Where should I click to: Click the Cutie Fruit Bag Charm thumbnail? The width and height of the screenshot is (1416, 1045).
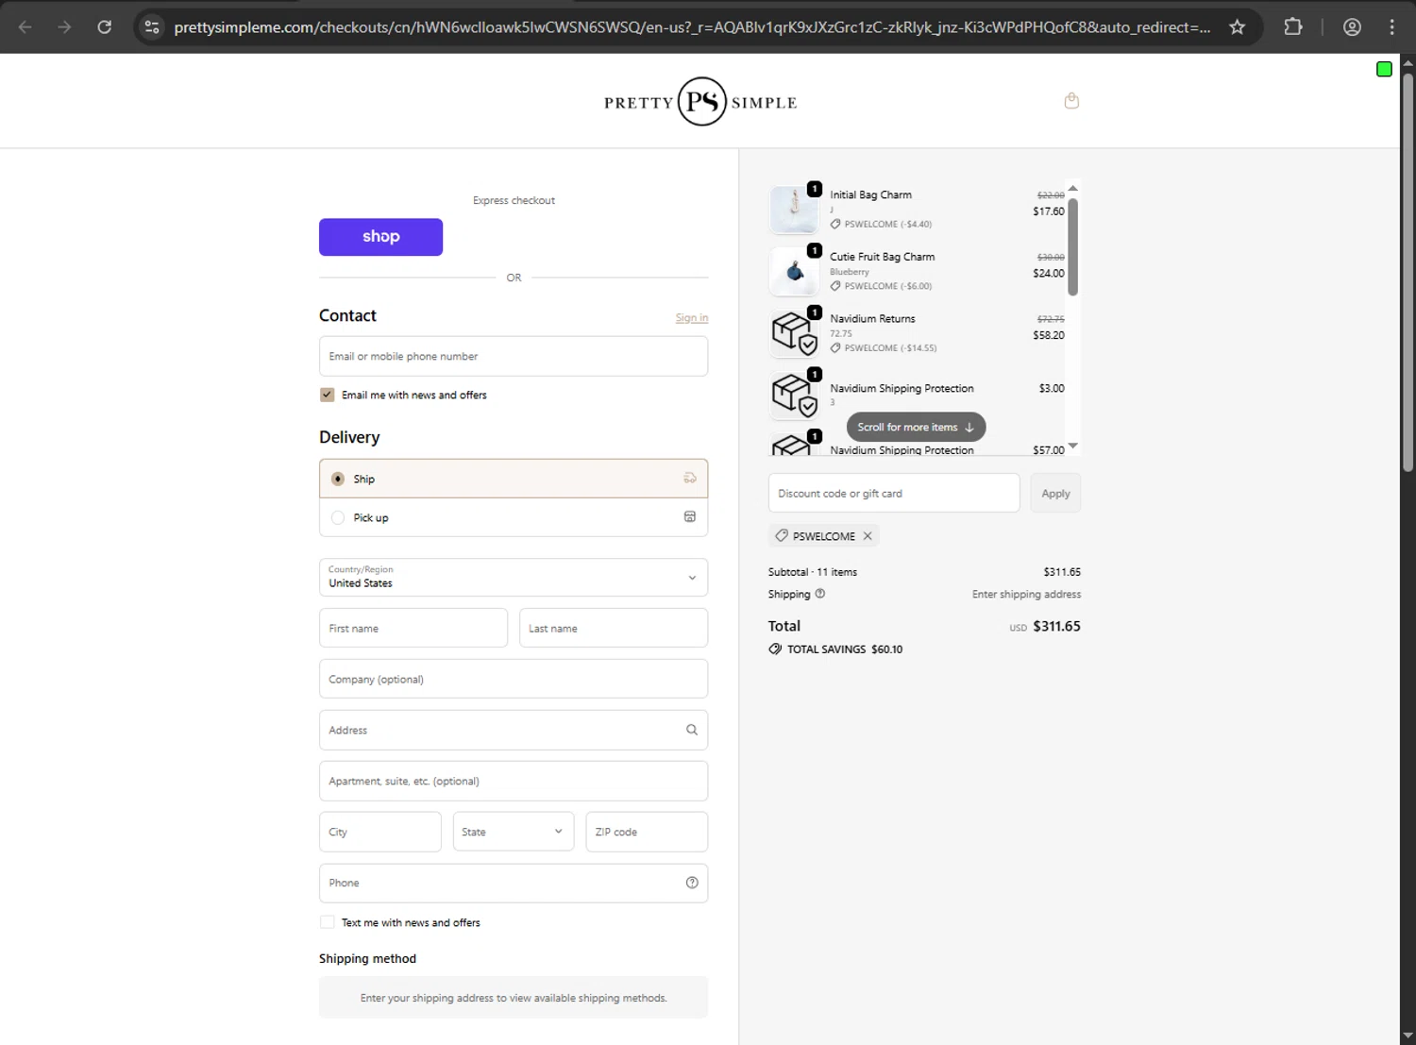pyautogui.click(x=794, y=271)
